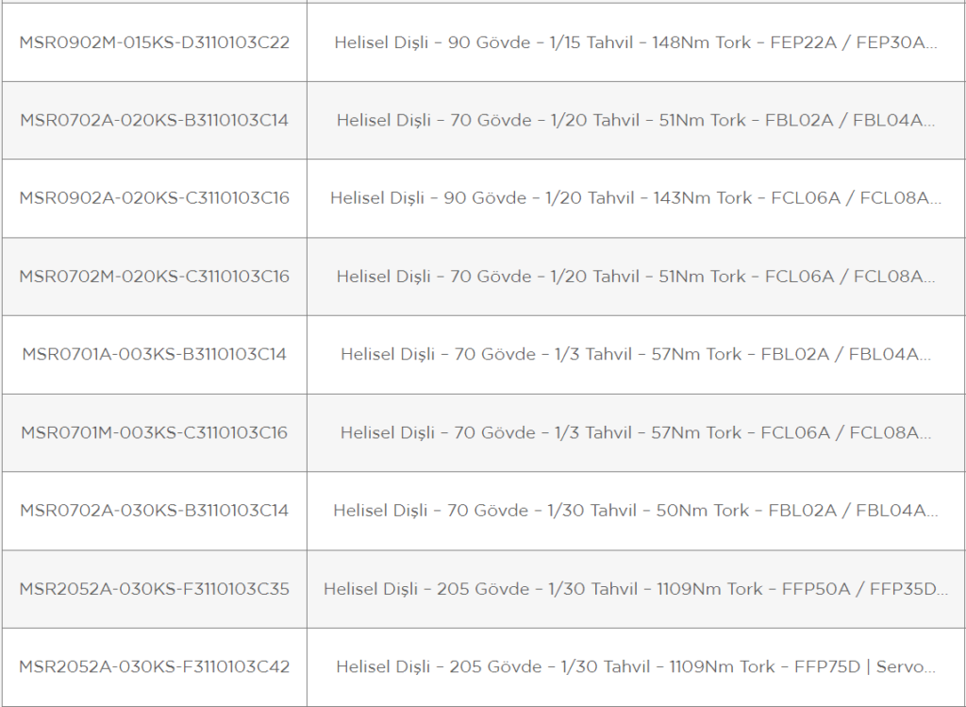966x707 pixels.
Task: Open the 148Nm Tork FEP22A description
Action: click(636, 42)
